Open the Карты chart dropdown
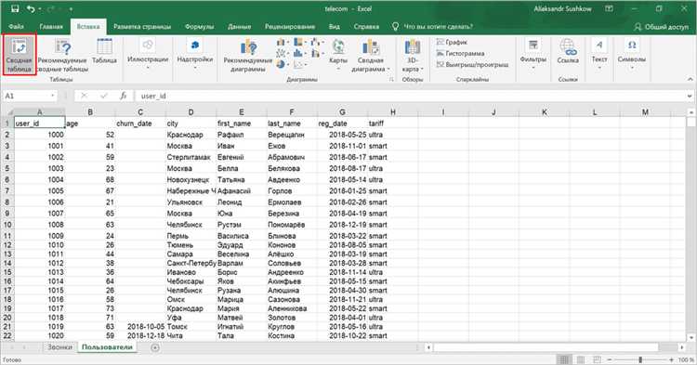 pyautogui.click(x=338, y=54)
